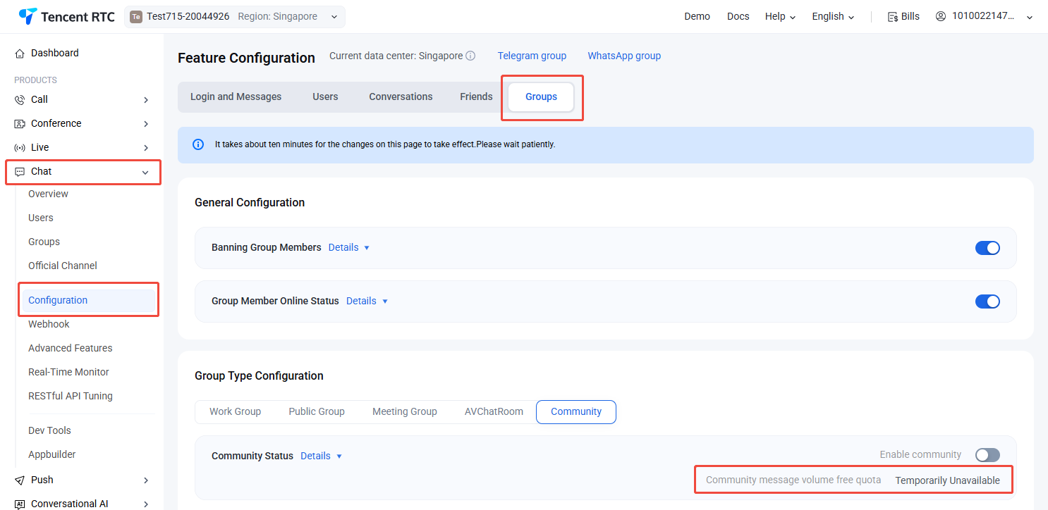Image resolution: width=1048 pixels, height=510 pixels.
Task: Click the Conversational AI icon
Action: tap(20, 504)
